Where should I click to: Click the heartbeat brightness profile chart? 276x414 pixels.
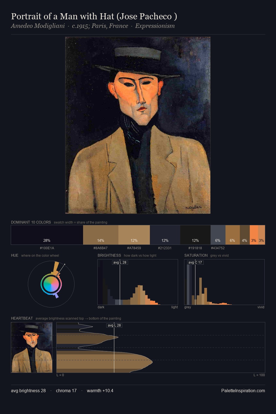(161, 347)
